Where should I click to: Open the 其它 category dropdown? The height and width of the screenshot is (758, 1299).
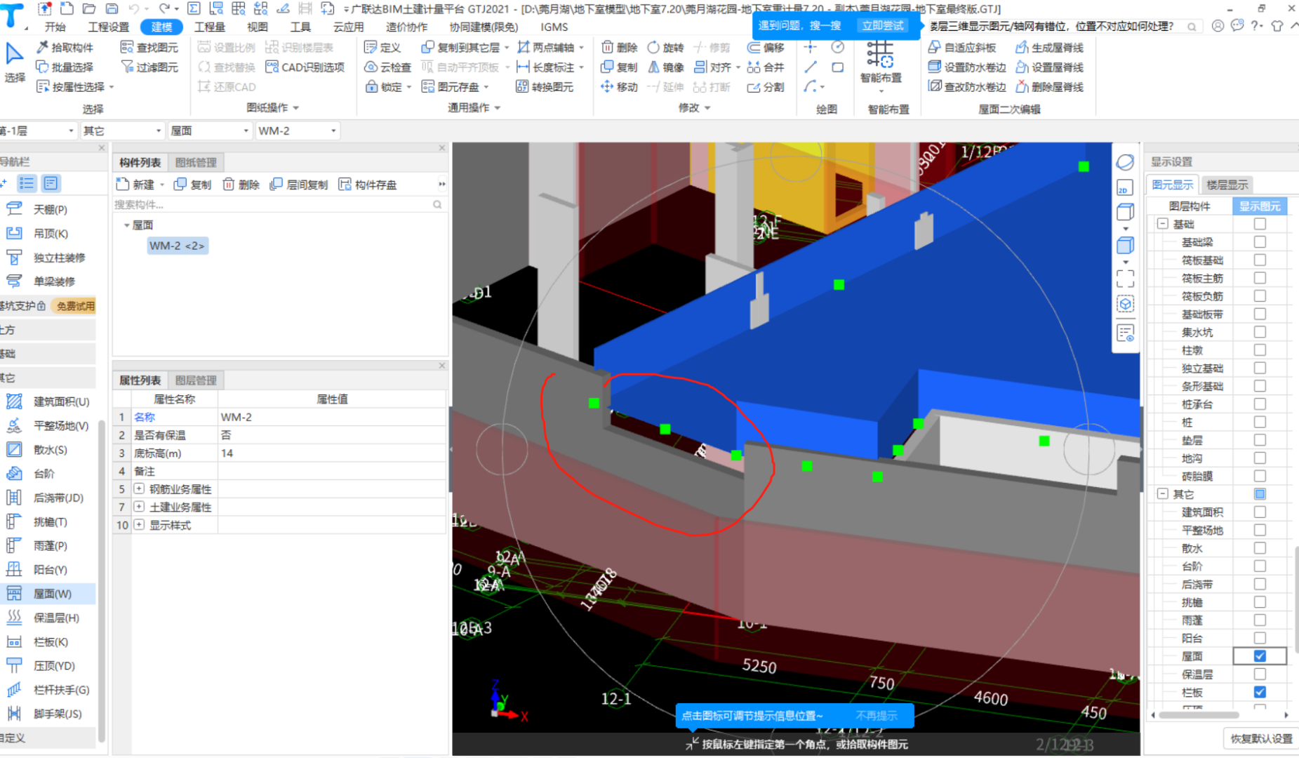(122, 131)
